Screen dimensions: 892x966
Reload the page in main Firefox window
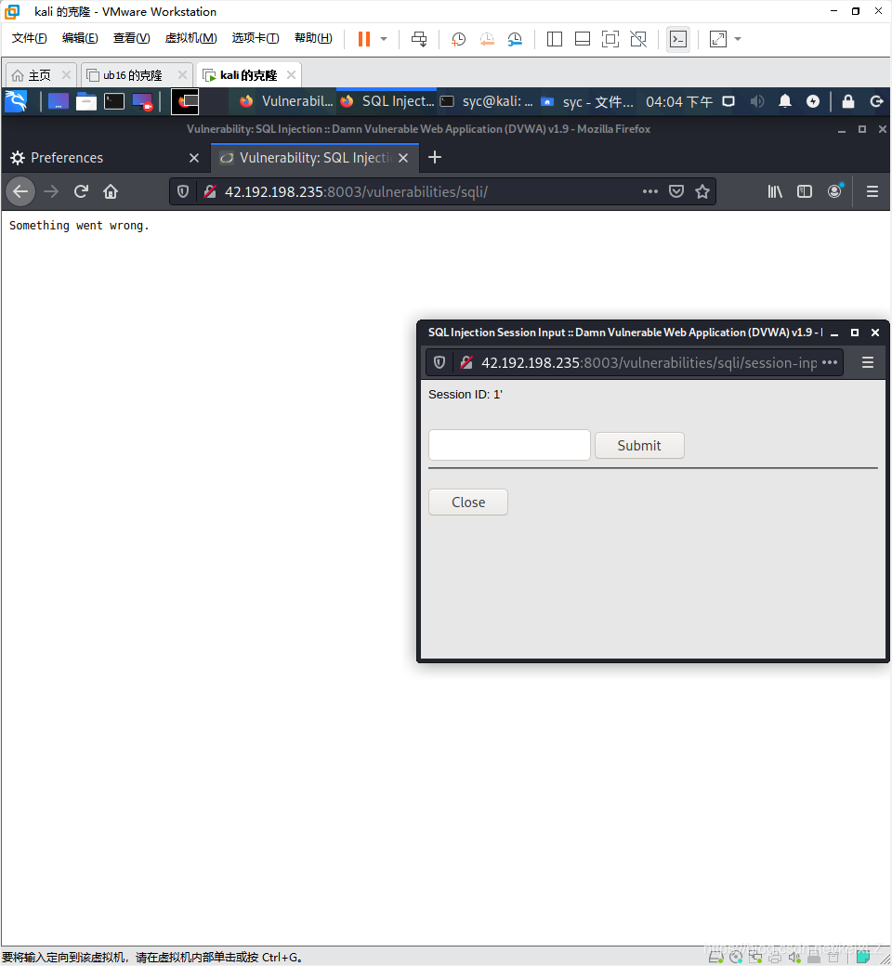[82, 191]
